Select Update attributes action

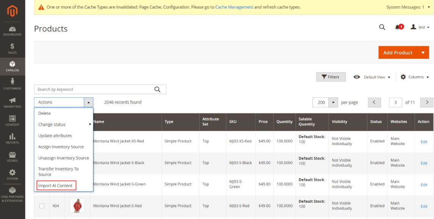55,136
